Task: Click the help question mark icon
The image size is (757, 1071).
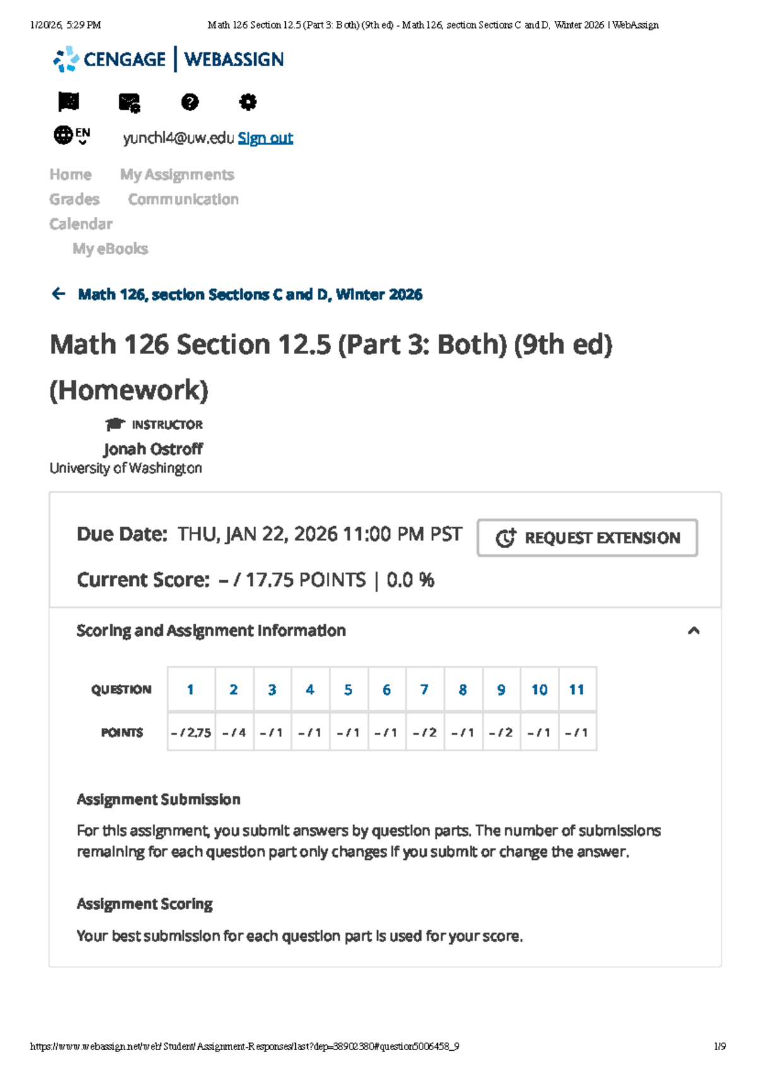Action: click(x=191, y=102)
